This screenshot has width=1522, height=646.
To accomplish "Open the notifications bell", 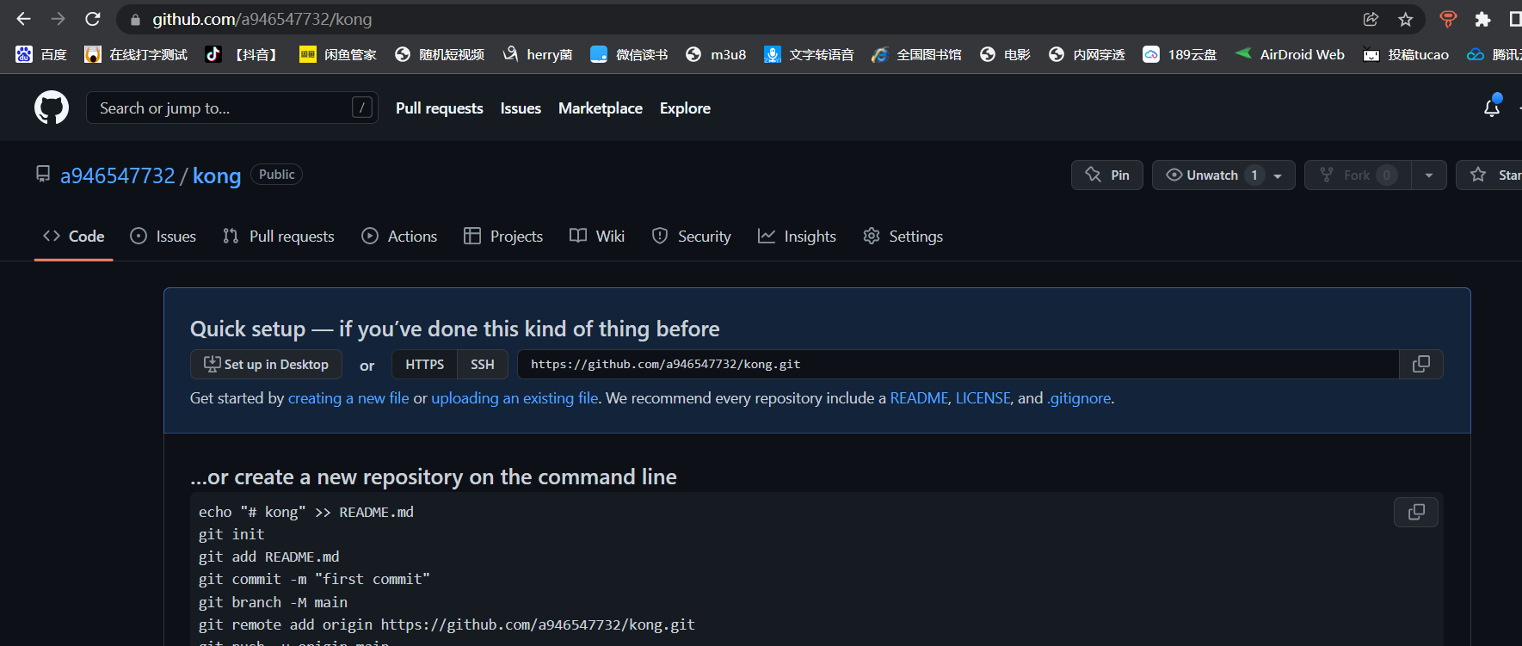I will coord(1492,108).
